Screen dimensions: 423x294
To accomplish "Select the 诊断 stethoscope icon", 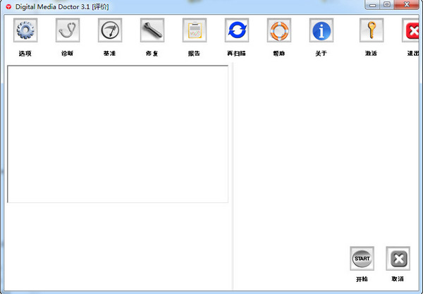I will pos(68,30).
